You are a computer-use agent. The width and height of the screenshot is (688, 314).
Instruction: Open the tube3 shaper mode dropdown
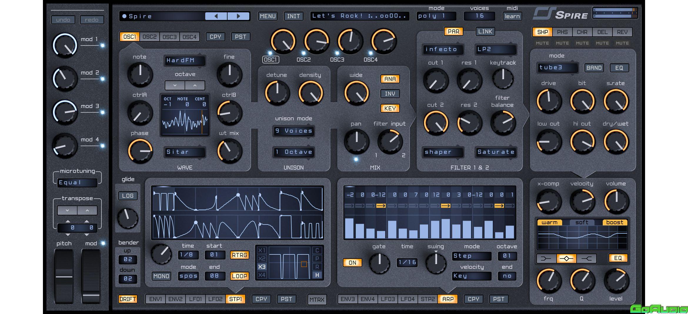click(x=557, y=67)
